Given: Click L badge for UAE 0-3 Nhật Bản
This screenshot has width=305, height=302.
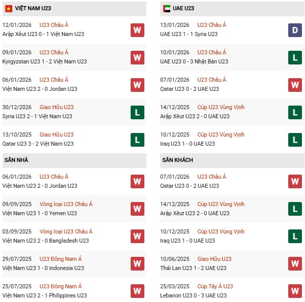Looking at the screenshot, I should pyautogui.click(x=295, y=57).
